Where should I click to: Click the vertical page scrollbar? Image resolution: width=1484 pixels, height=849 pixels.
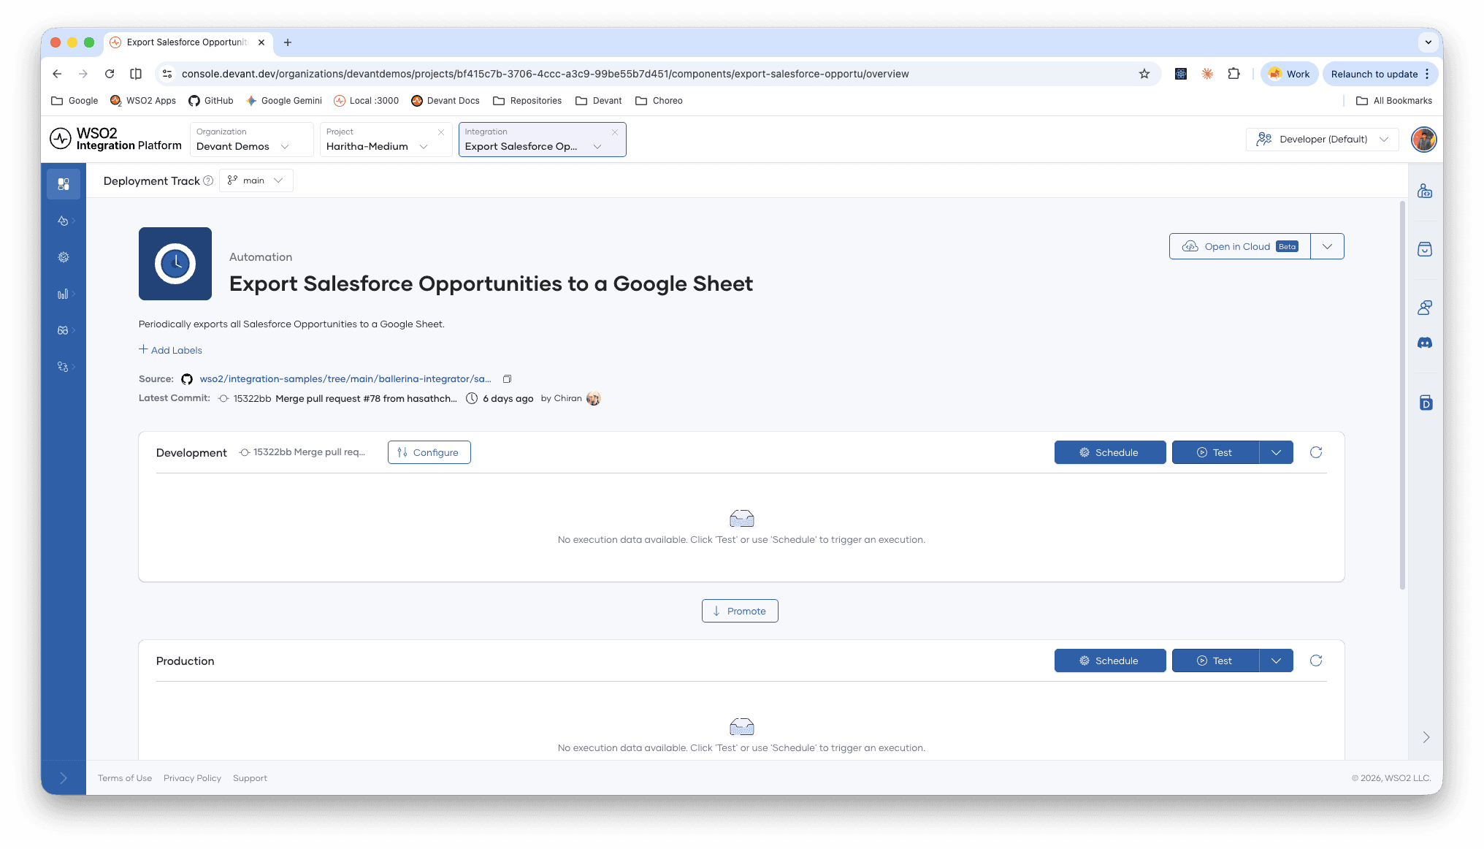tap(1402, 395)
